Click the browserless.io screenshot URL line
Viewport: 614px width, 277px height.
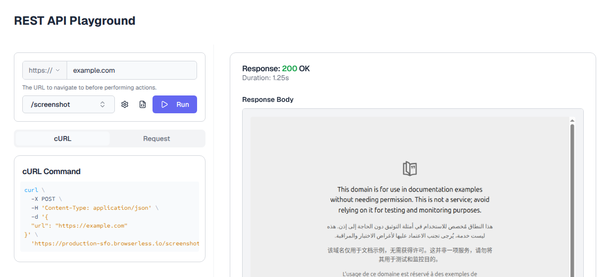(x=115, y=243)
